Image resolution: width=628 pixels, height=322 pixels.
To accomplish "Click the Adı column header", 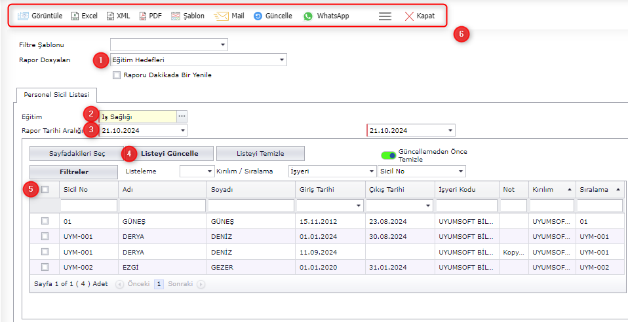I will [x=162, y=190].
